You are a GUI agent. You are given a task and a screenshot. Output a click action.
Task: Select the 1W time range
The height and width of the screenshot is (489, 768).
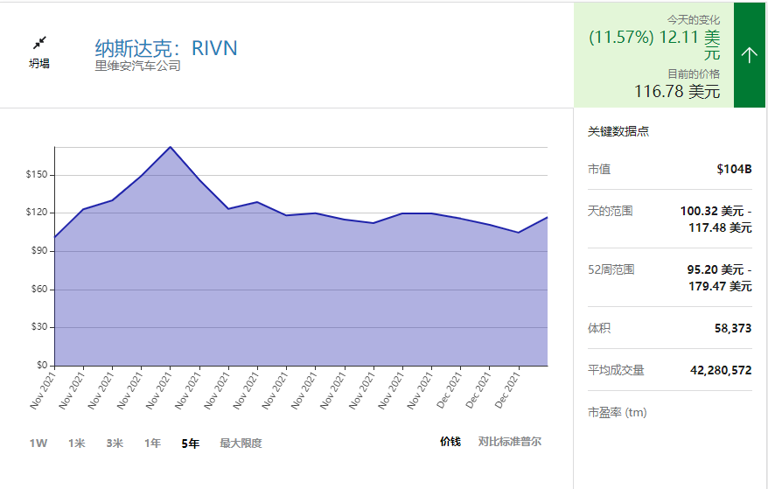point(38,443)
